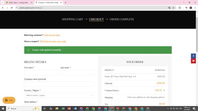This screenshot has height=111, width=198.
Task: Click here to login link
Action: pos(52,35)
